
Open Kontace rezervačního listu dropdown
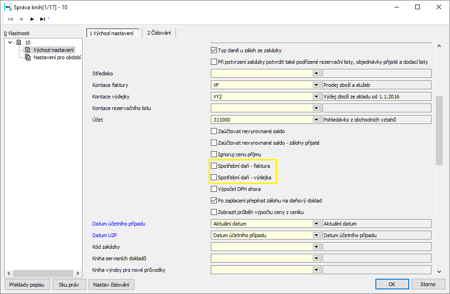316,108
